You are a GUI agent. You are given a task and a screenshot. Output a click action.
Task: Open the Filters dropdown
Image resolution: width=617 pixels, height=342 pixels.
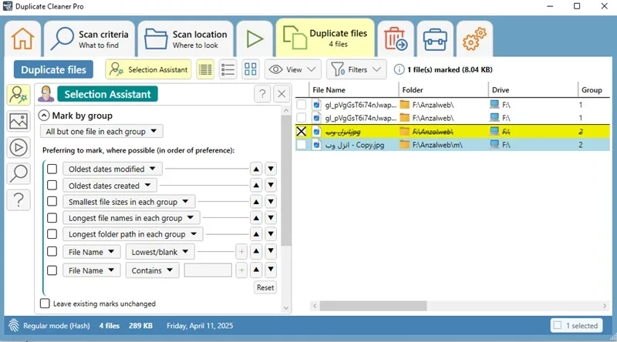click(356, 69)
